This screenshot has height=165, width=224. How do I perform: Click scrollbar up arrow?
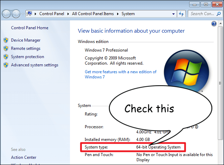221,23
